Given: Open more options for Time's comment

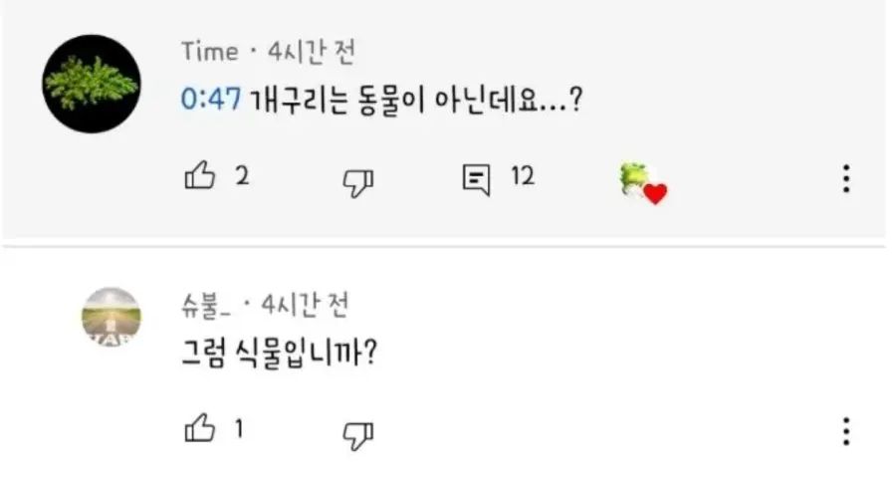Looking at the screenshot, I should [846, 178].
